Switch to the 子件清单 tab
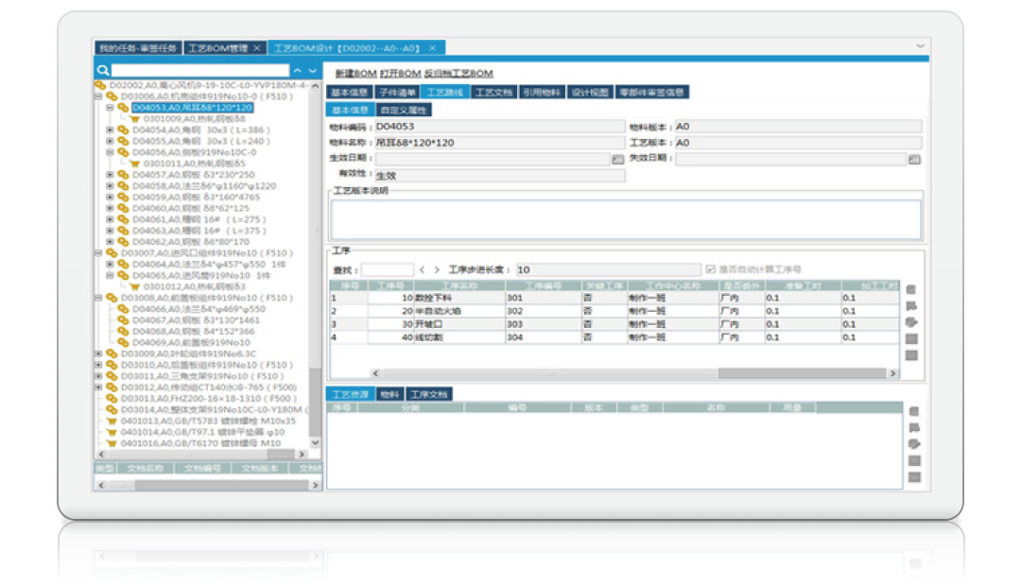The height and width of the screenshot is (586, 1021). (x=397, y=93)
